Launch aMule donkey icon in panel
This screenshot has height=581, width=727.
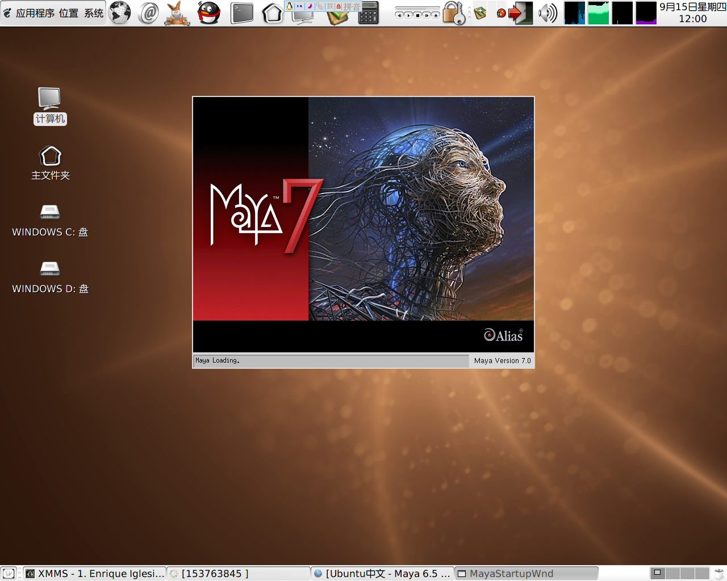click(177, 13)
